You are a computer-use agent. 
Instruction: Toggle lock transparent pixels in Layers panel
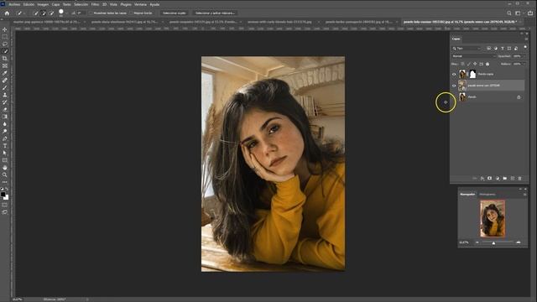(x=462, y=64)
